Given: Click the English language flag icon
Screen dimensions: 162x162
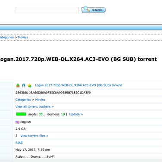Looking at the screenshot, I should click(x=17, y=122).
